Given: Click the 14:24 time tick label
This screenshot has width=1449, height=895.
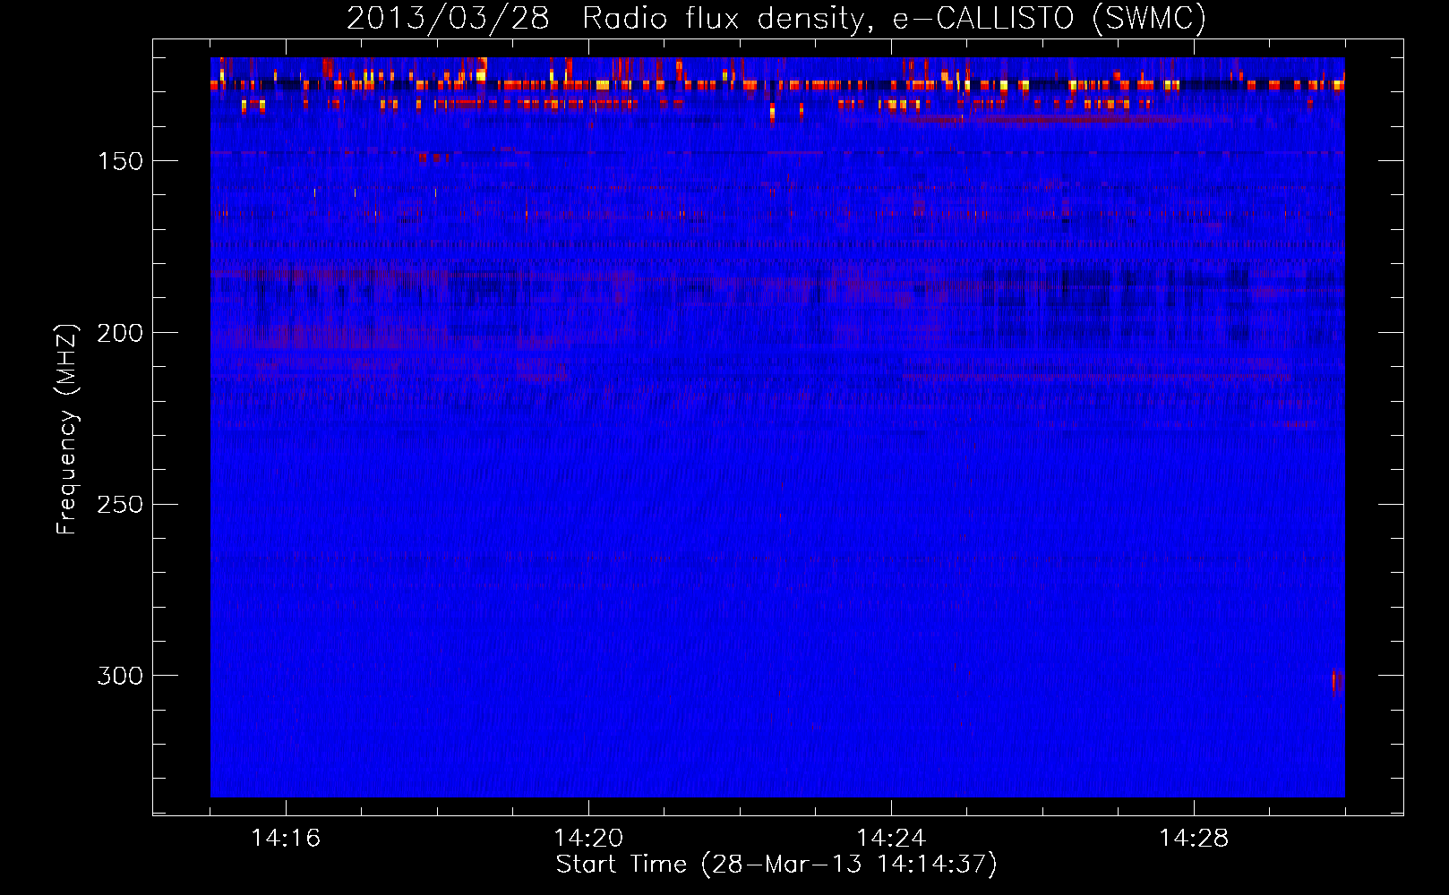Looking at the screenshot, I should (x=891, y=839).
